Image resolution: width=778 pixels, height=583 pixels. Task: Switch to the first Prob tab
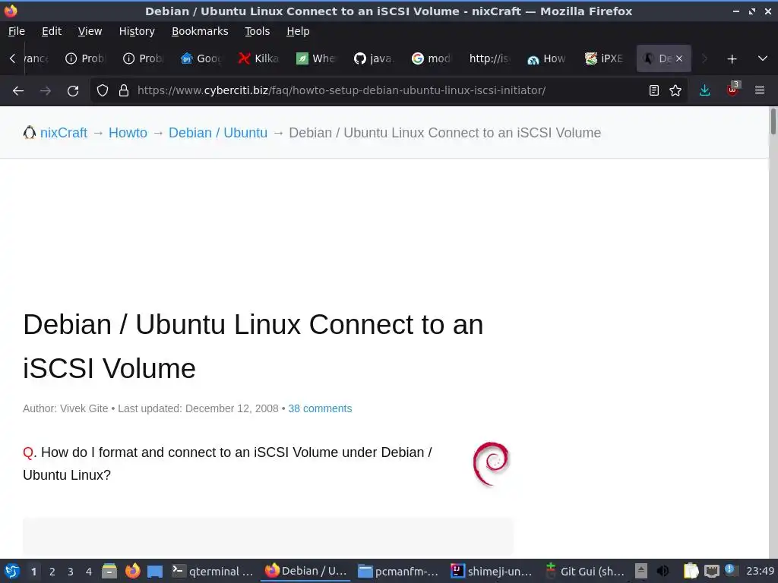coord(85,58)
